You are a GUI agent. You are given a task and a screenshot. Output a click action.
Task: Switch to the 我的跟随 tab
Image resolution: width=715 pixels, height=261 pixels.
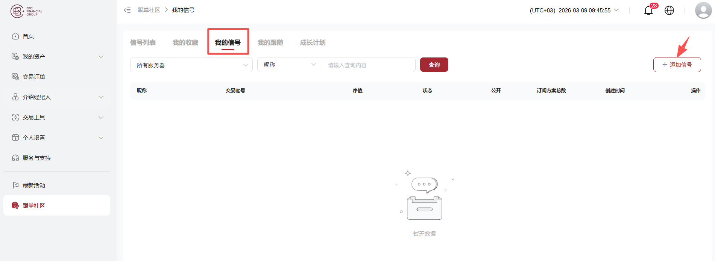(270, 42)
